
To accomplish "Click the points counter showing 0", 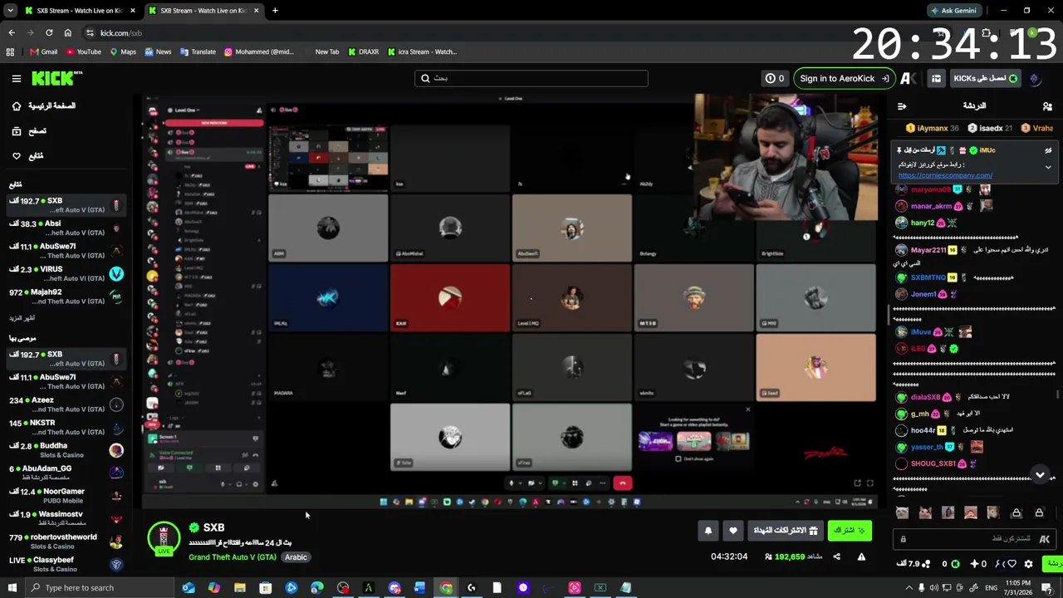I will click(774, 78).
